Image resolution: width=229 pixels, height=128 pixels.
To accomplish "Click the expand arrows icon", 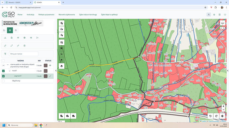I will pos(12,46).
